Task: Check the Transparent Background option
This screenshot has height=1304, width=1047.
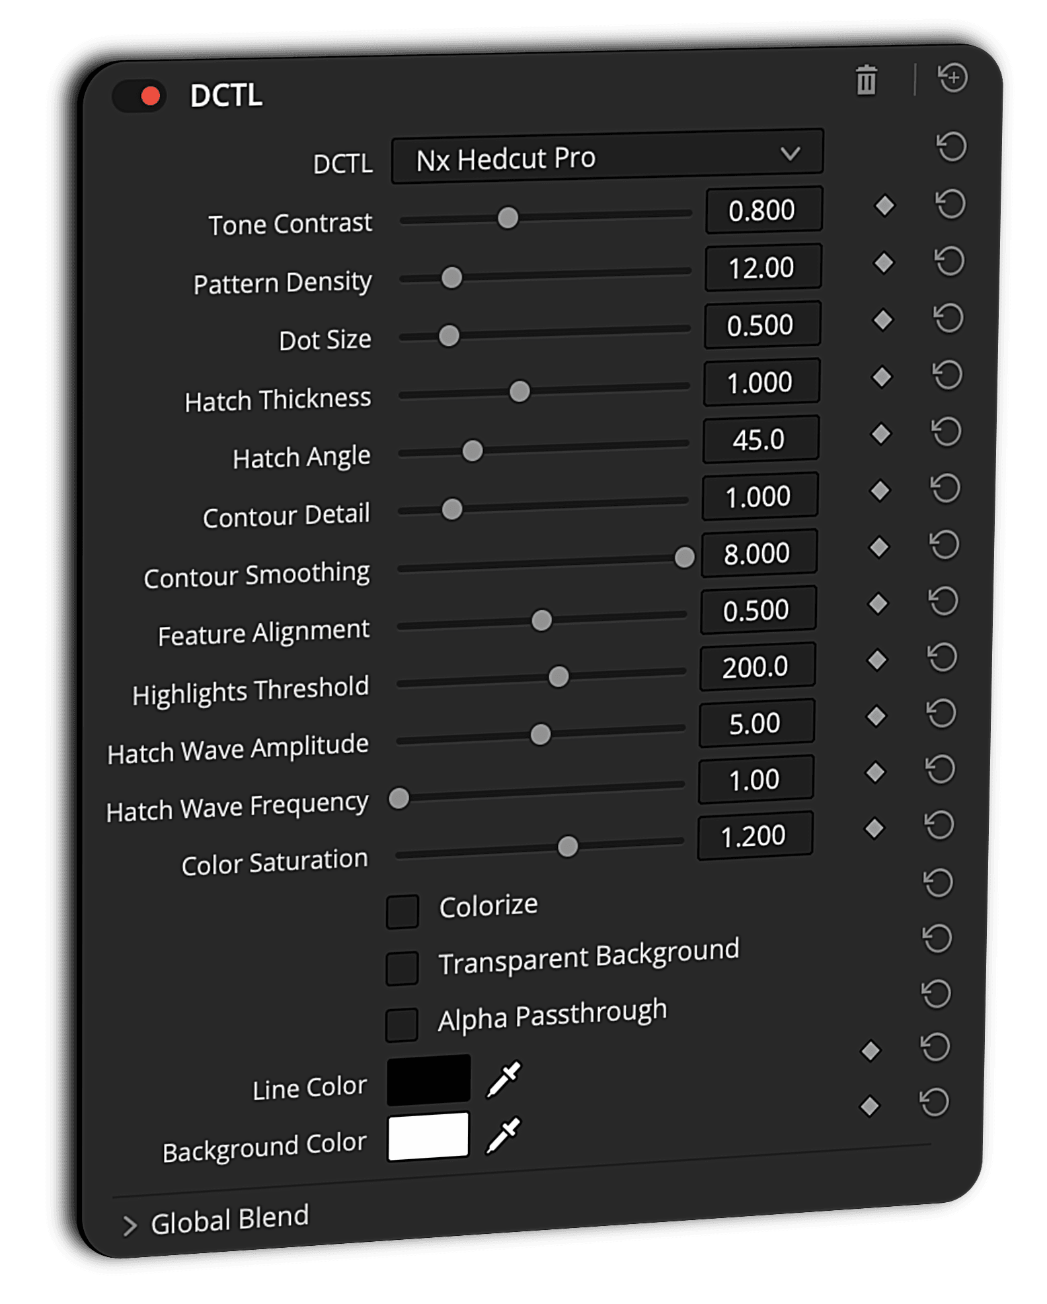Action: pos(403,968)
